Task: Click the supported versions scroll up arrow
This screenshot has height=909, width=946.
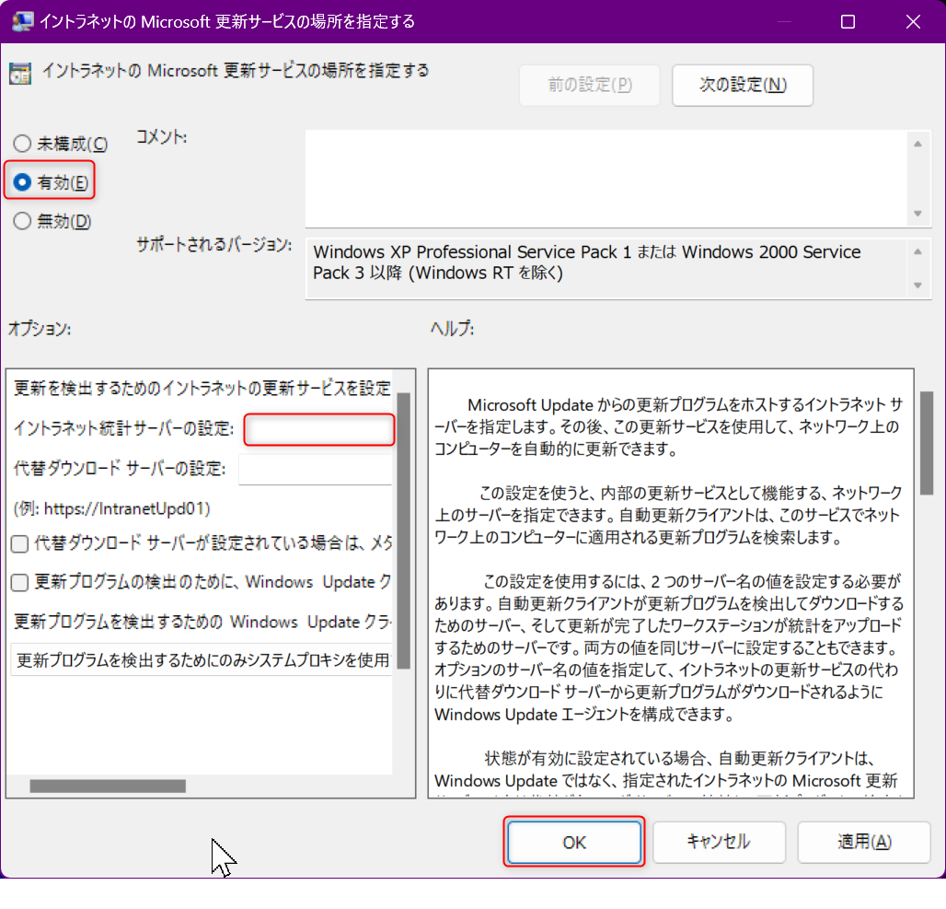Action: coord(917,251)
